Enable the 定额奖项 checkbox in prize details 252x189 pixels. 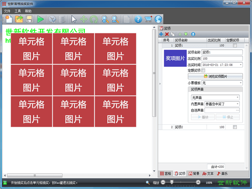204,71
